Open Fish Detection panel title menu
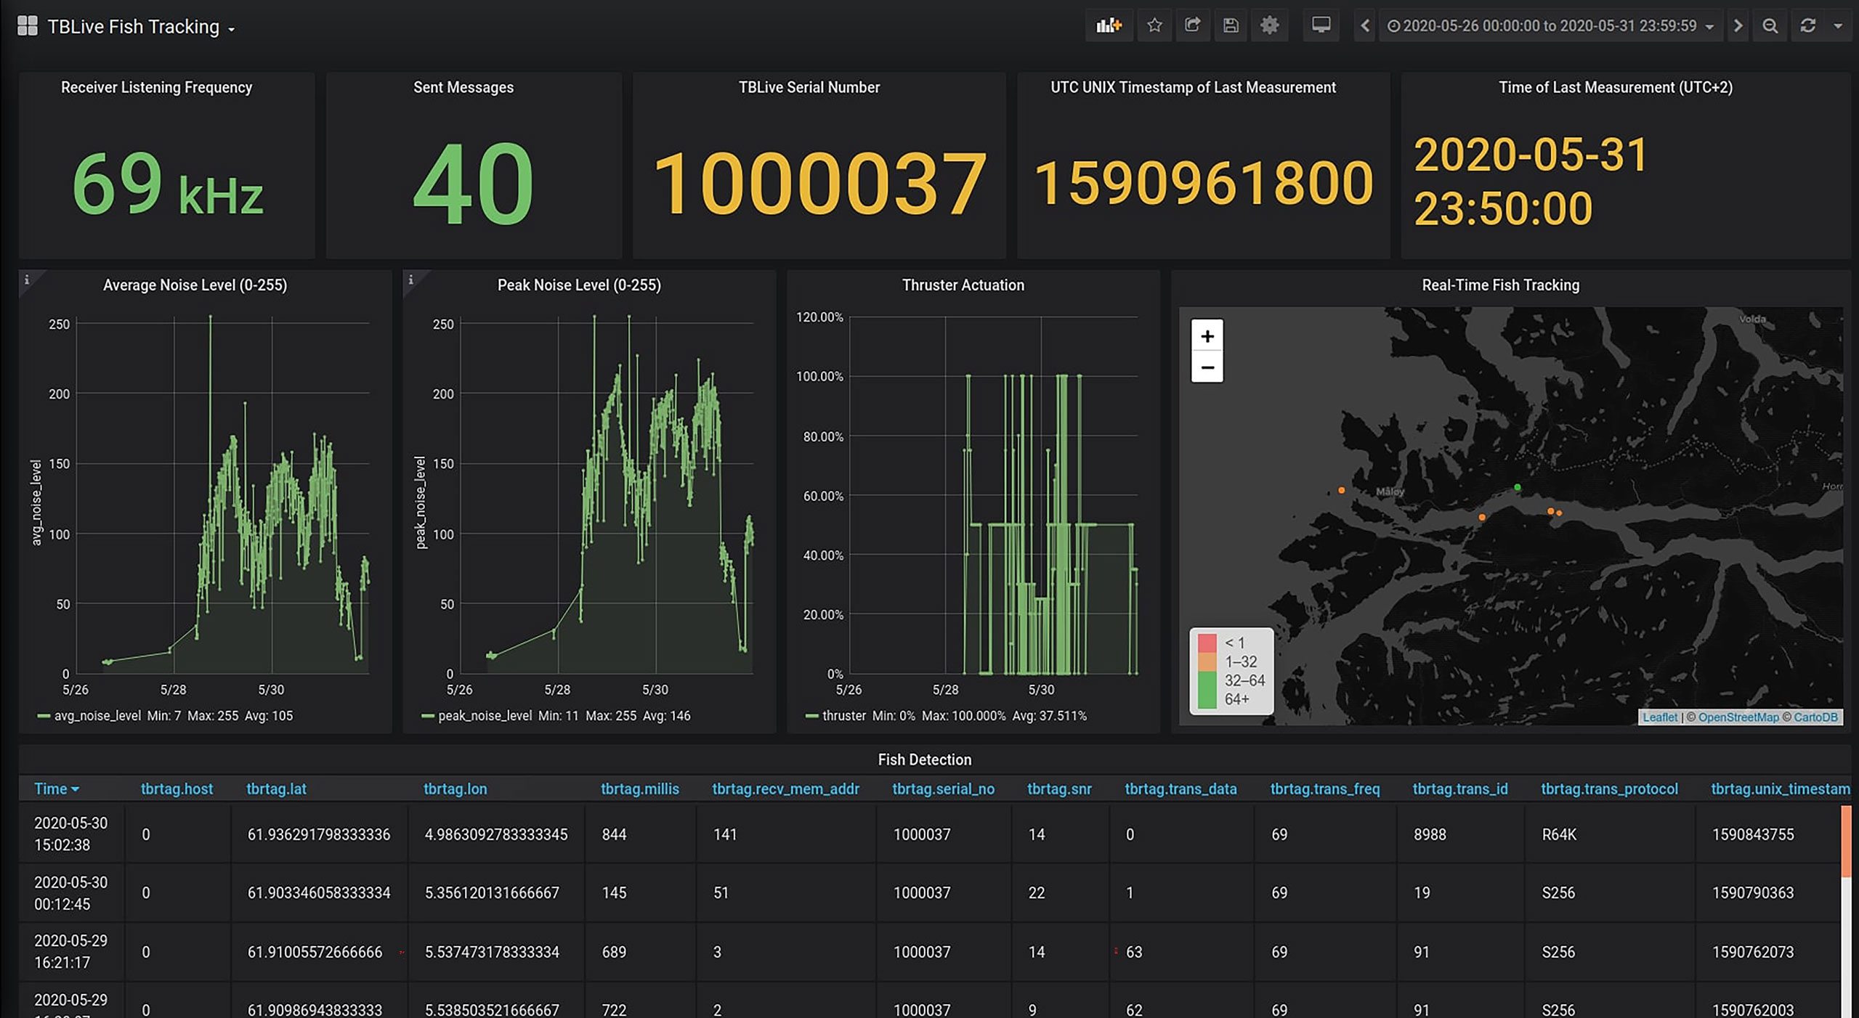The image size is (1859, 1018). 924,760
